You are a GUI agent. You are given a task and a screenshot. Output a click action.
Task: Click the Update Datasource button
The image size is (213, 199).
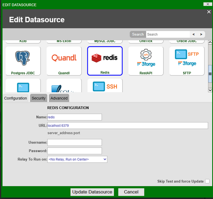(92, 192)
